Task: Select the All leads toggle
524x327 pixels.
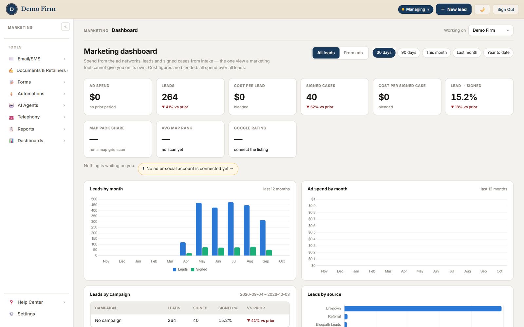Action: pyautogui.click(x=326, y=53)
